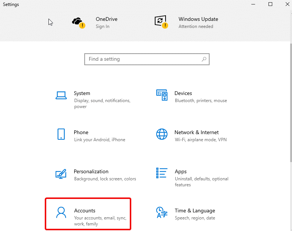Click 'Speech, region, date' description
The height and width of the screenshot is (231, 292).
[195, 218]
